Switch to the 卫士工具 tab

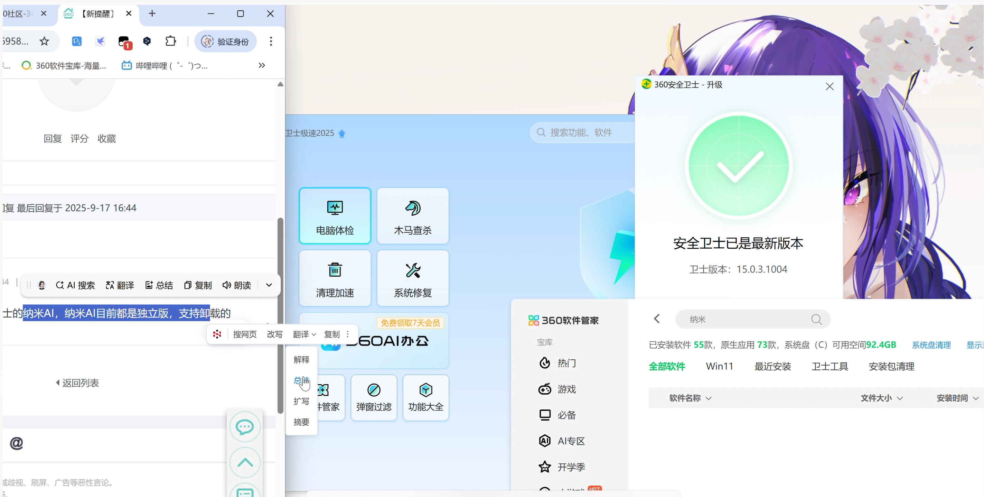coord(830,366)
